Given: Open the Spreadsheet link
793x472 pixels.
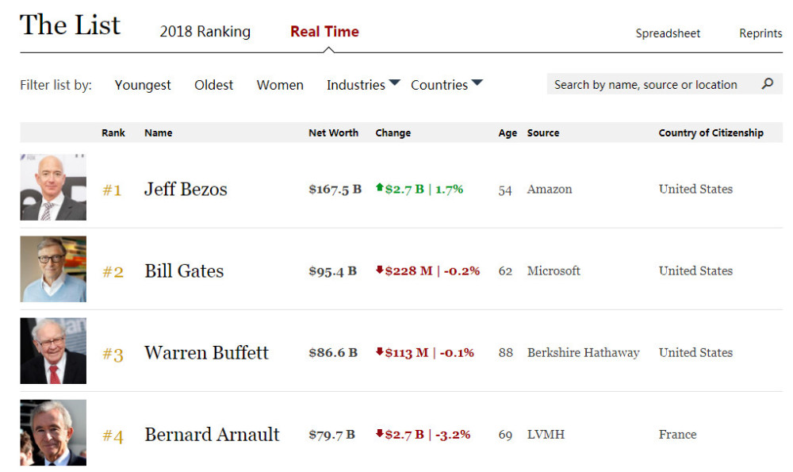Looking at the screenshot, I should point(668,33).
